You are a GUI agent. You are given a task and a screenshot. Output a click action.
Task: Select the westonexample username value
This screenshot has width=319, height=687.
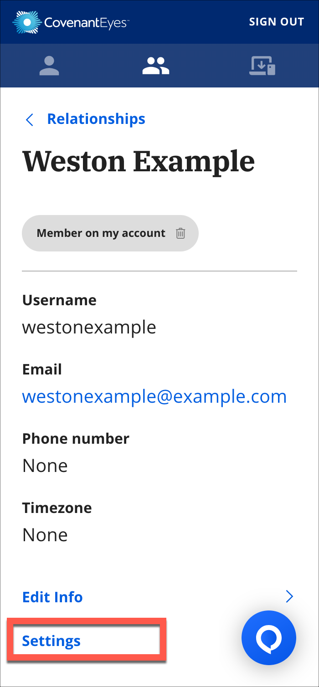pos(89,327)
